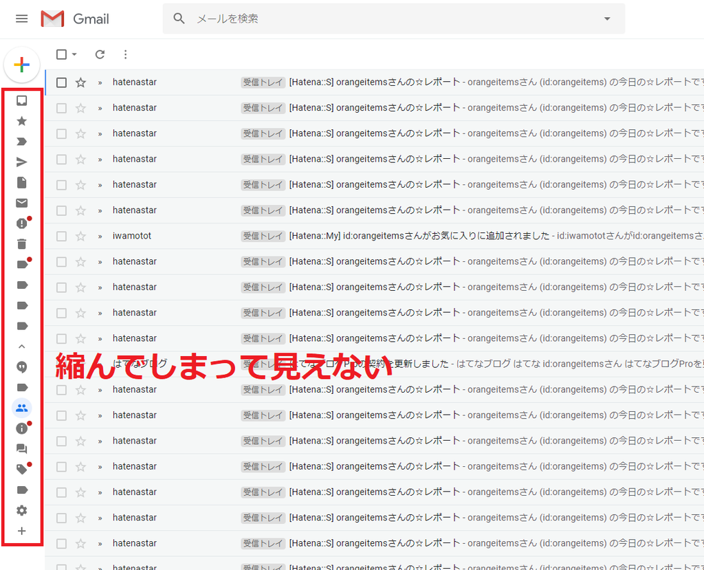The width and height of the screenshot is (704, 570).
Task: Open Important mail sidebar icon
Action: [x=21, y=142]
